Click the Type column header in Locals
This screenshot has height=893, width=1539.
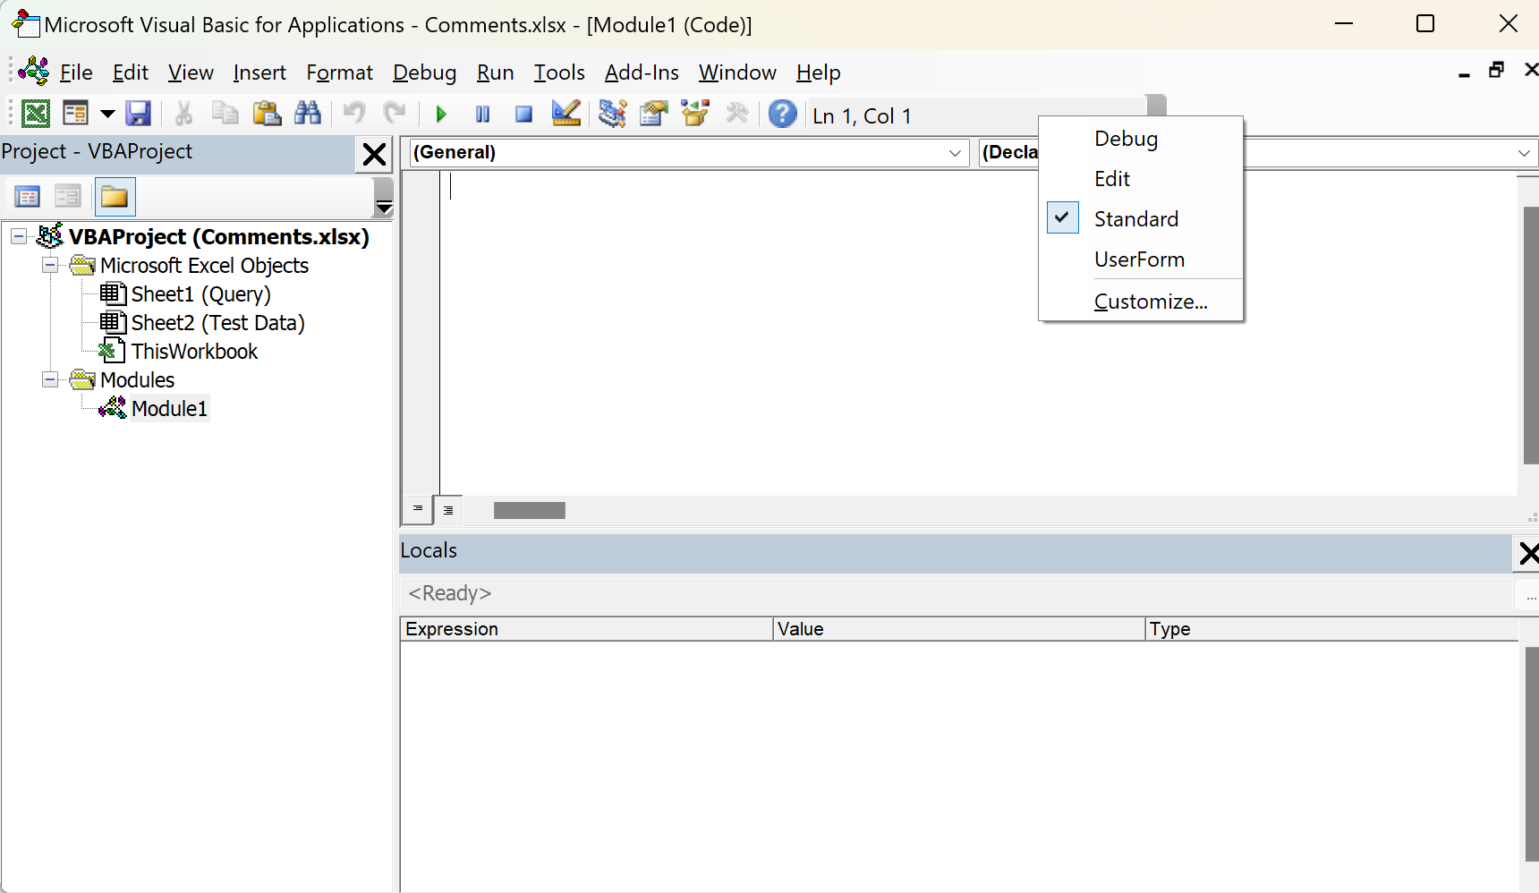(x=1332, y=629)
